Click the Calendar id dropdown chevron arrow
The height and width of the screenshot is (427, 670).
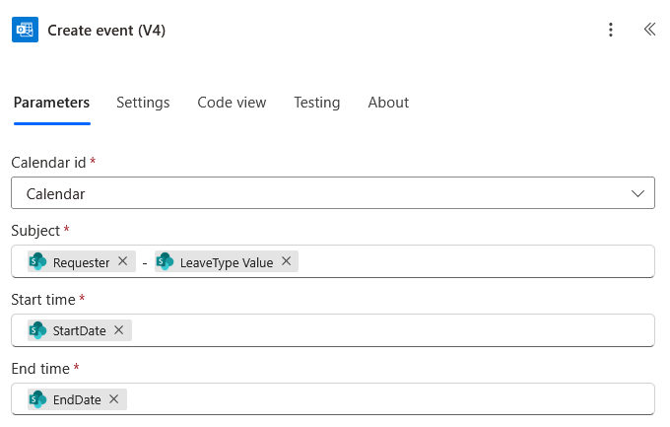click(x=637, y=193)
